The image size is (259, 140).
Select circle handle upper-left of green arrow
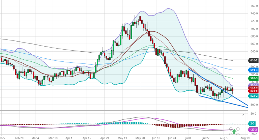point(231,129)
